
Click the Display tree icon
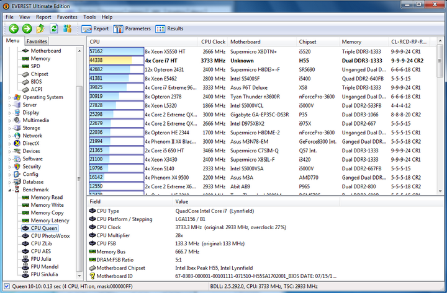17,113
